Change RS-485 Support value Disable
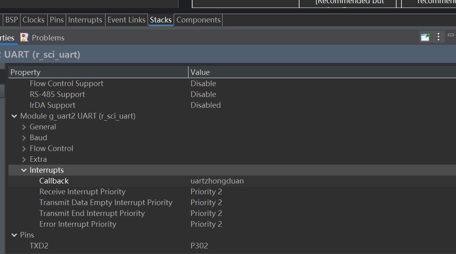 (x=203, y=94)
